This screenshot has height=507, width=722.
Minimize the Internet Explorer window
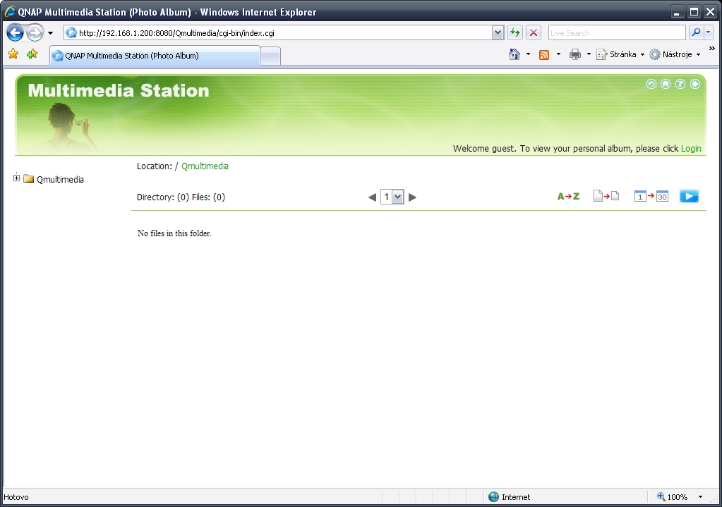tap(676, 12)
